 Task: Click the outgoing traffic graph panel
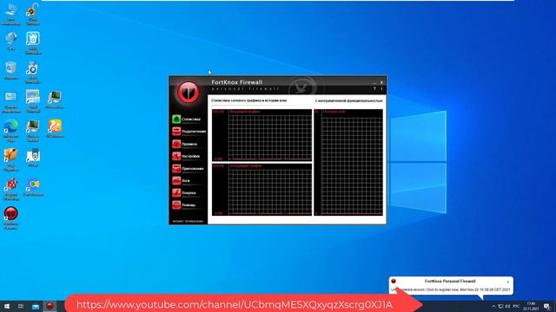261,189
